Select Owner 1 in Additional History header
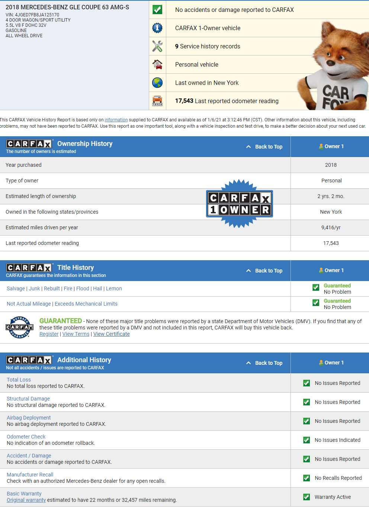 click(331, 363)
